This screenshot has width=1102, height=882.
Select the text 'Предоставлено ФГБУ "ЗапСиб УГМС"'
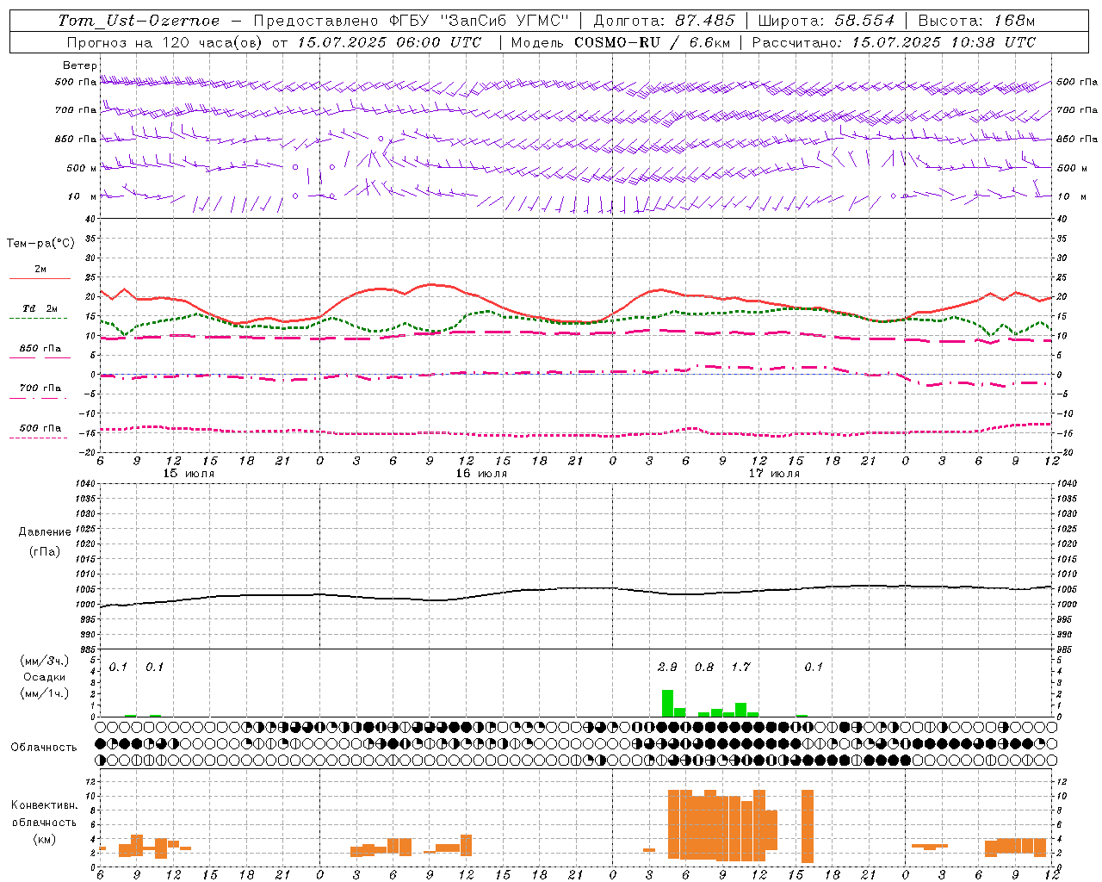tap(412, 21)
